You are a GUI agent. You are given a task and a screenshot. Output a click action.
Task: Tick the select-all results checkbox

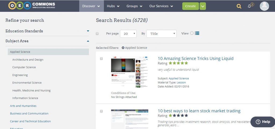click(x=97, y=34)
